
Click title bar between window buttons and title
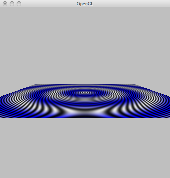pos(49,4)
